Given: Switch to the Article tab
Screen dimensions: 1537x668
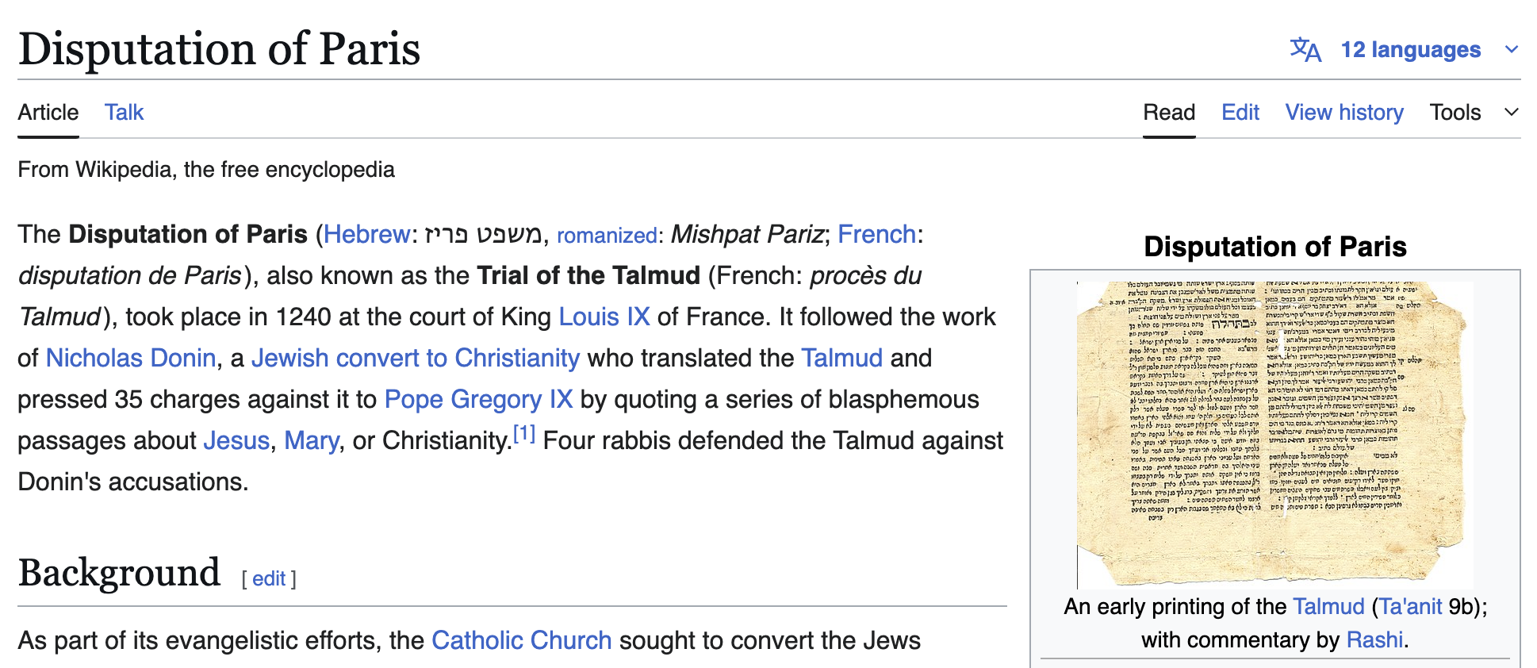Looking at the screenshot, I should [x=48, y=113].
